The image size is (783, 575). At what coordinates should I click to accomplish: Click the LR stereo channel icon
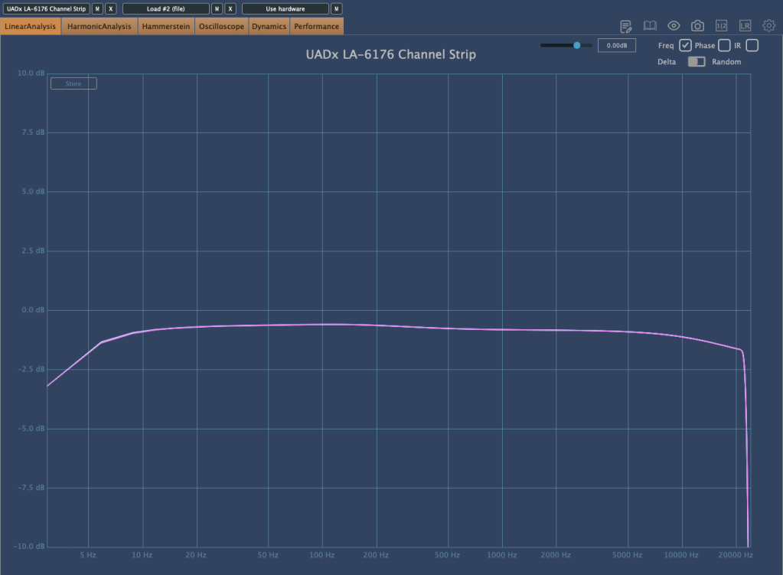click(745, 26)
